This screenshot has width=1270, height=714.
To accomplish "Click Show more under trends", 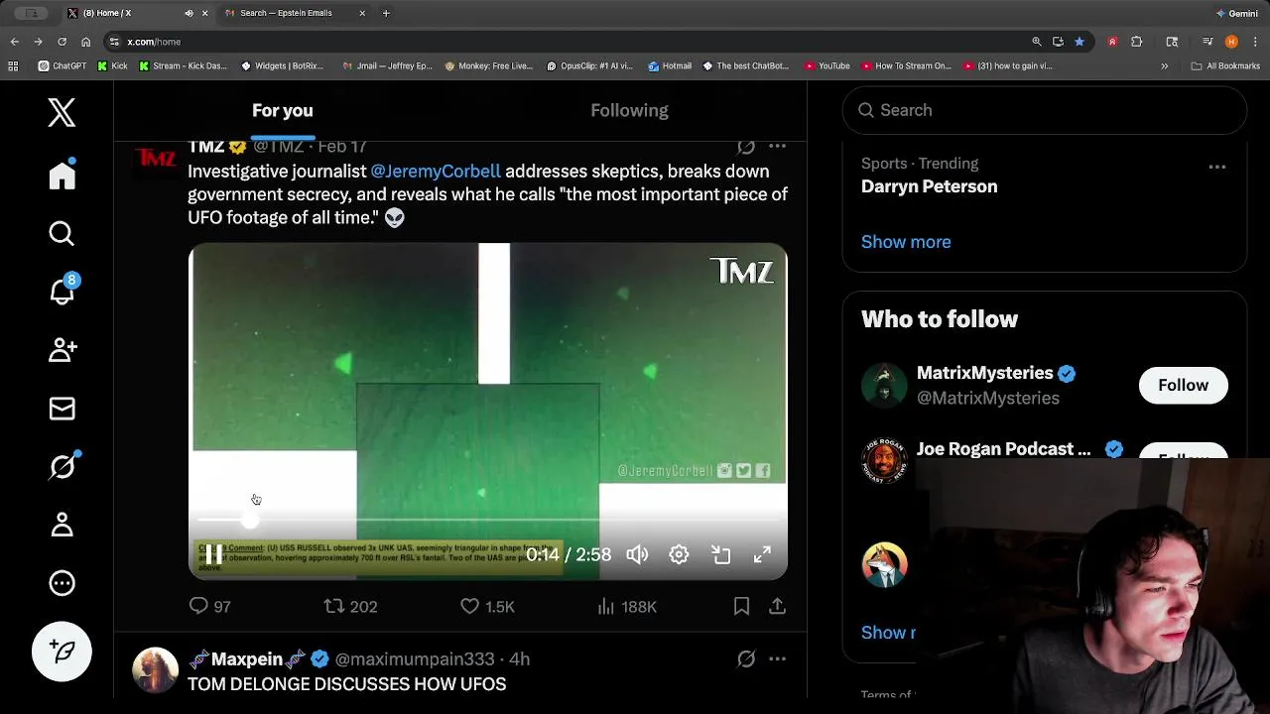I will click(906, 242).
